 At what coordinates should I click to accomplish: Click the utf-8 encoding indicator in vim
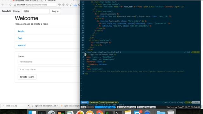pyautogui.click(x=174, y=102)
